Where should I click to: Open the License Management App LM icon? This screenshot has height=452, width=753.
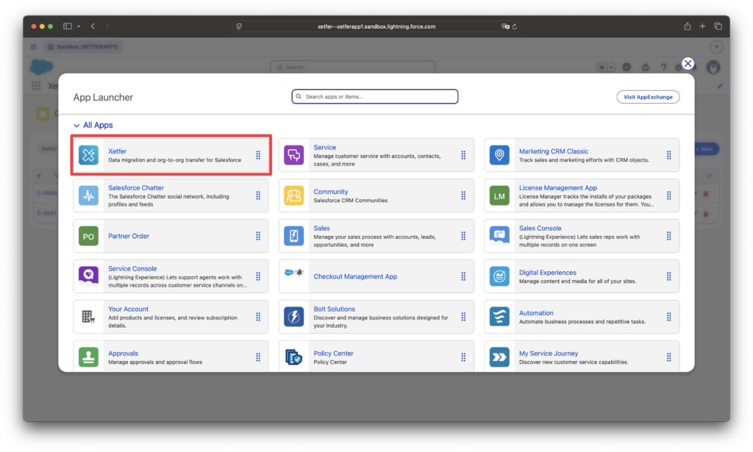tap(499, 195)
